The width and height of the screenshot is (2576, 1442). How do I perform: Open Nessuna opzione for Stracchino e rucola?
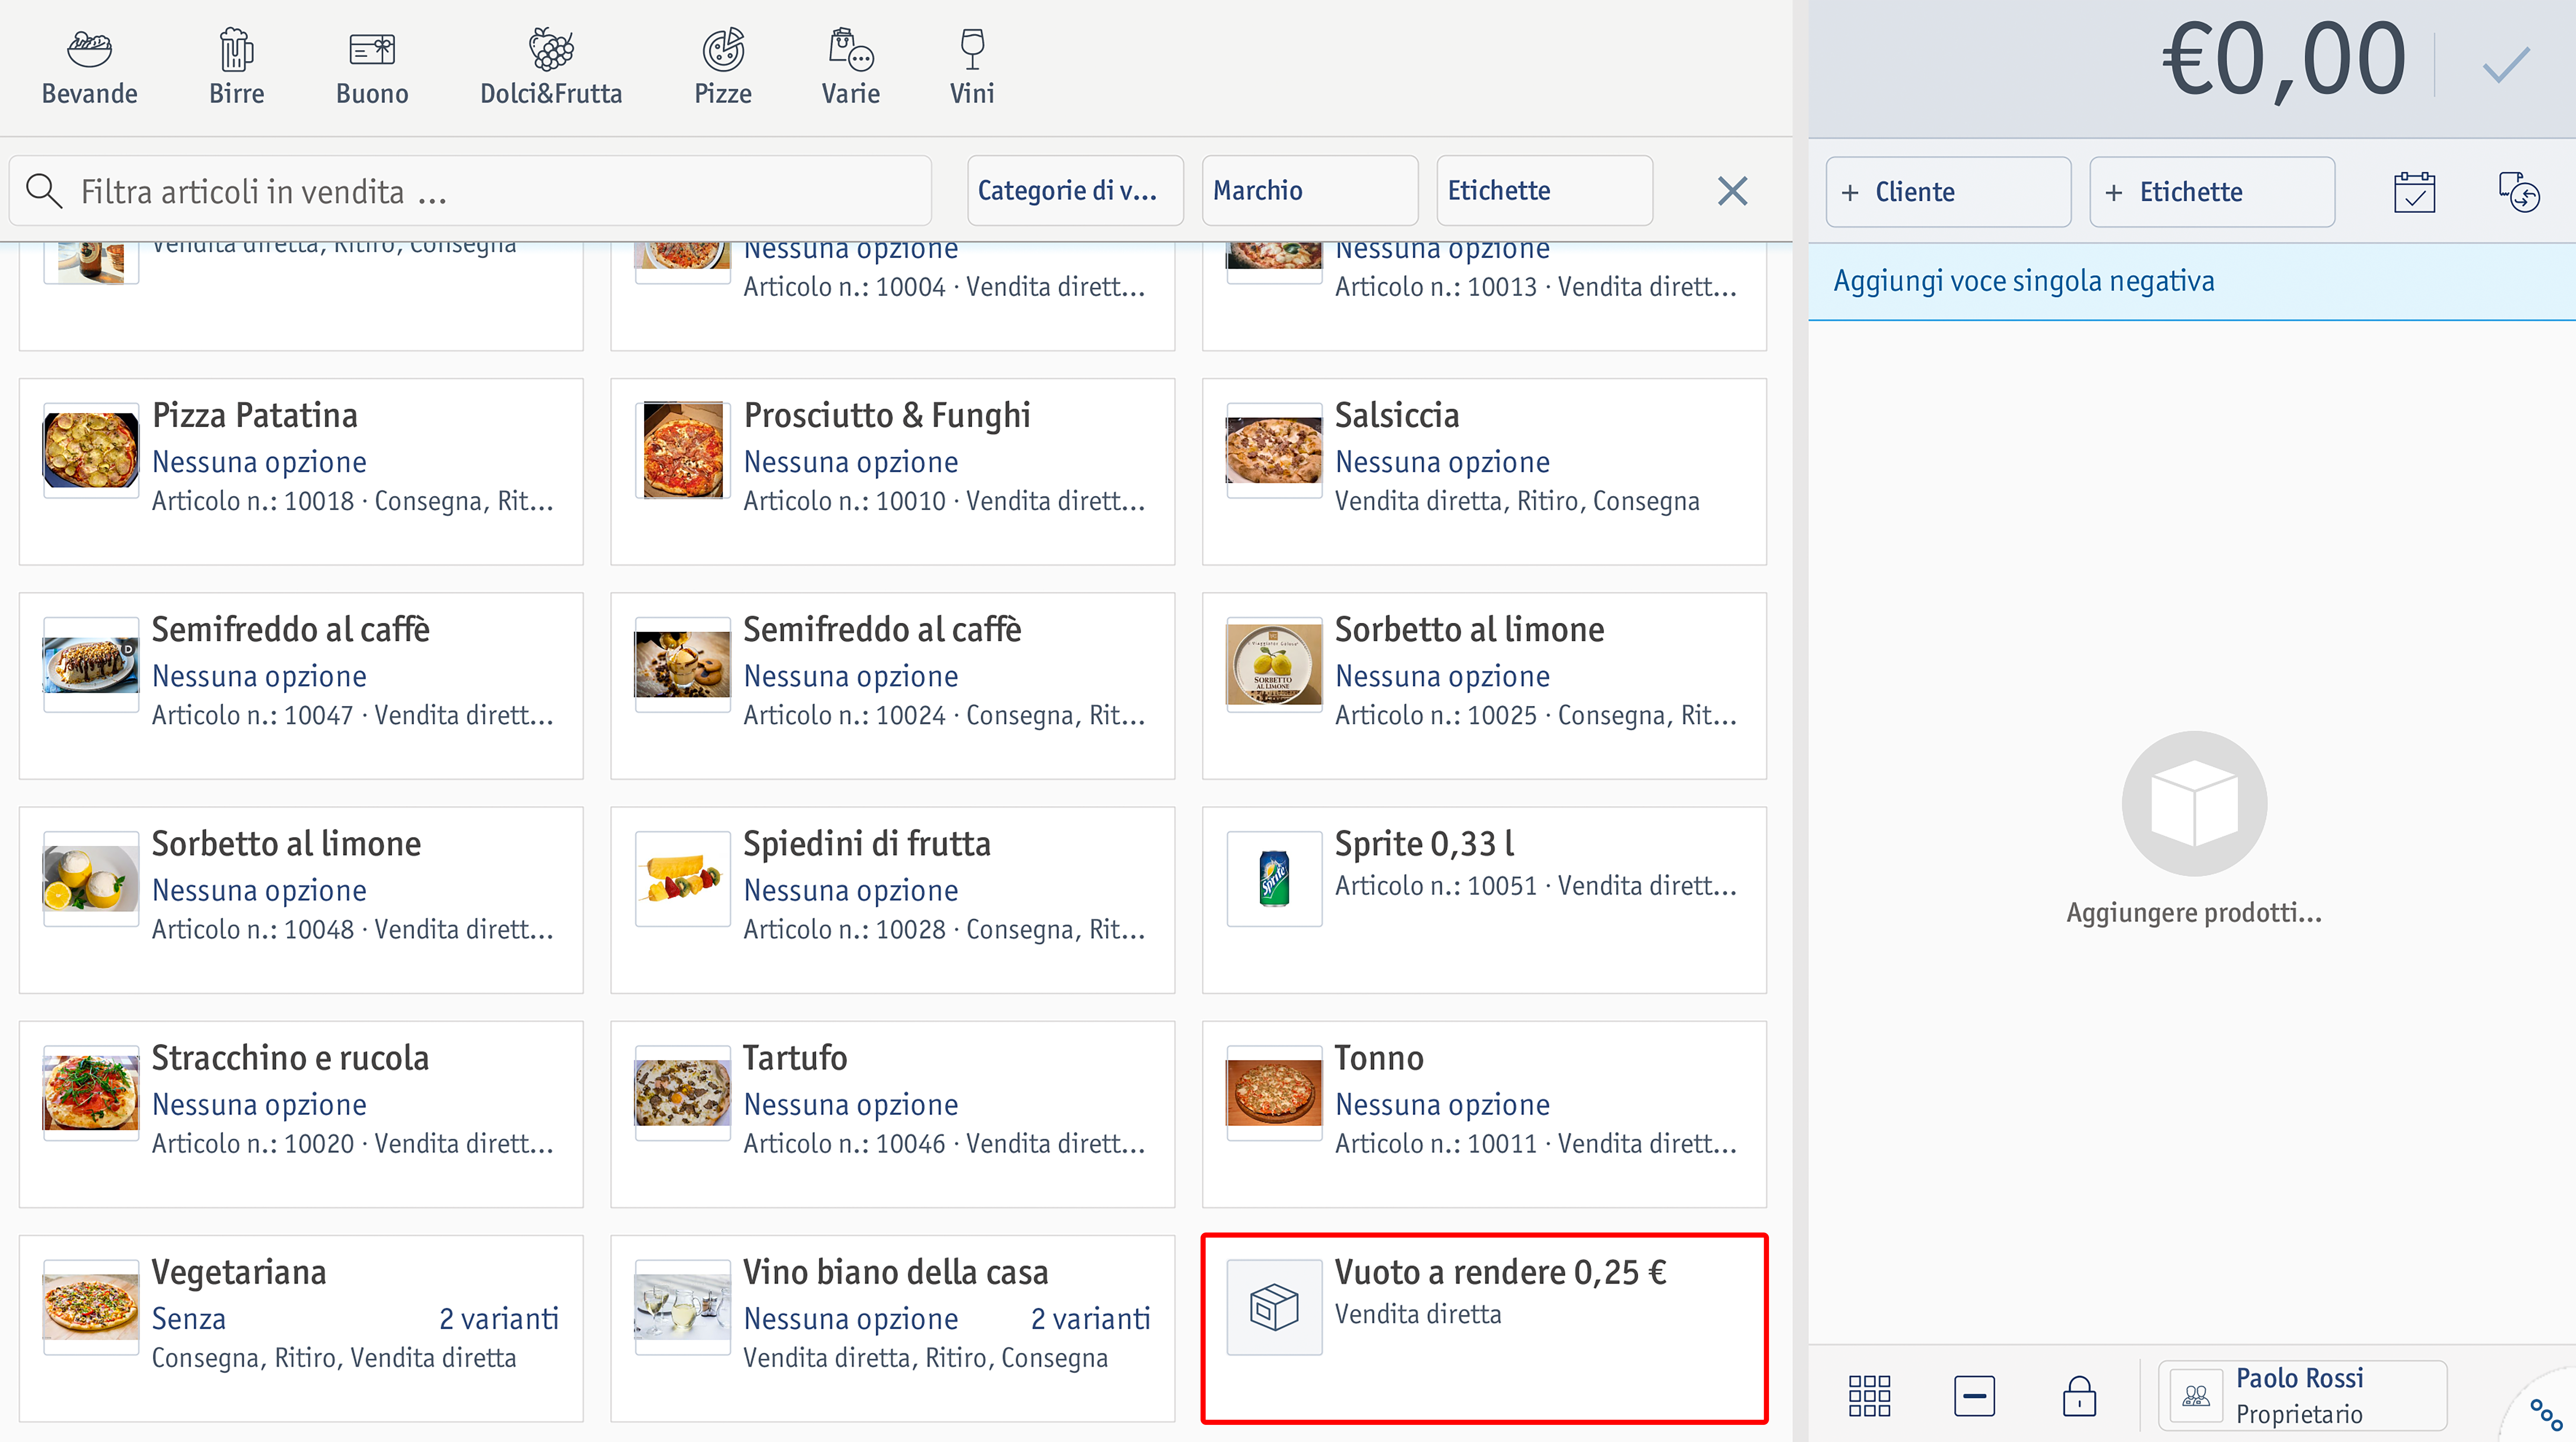259,1104
